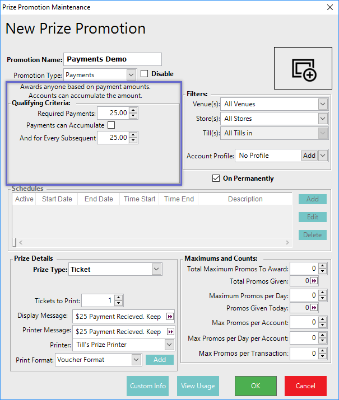This screenshot has width=339, height=400.
Task: Uncheck the On Permanently checkbox
Action: click(x=216, y=178)
